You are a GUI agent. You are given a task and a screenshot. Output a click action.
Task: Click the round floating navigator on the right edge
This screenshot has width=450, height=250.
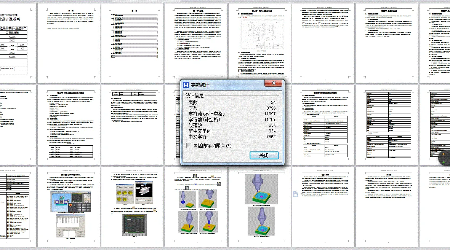tap(445, 158)
